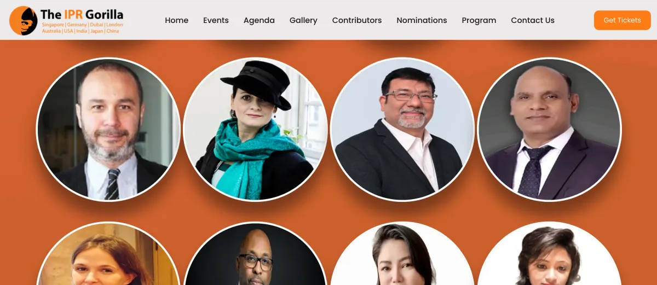Navigate to the Gallery section
The width and height of the screenshot is (657, 285).
coord(303,20)
